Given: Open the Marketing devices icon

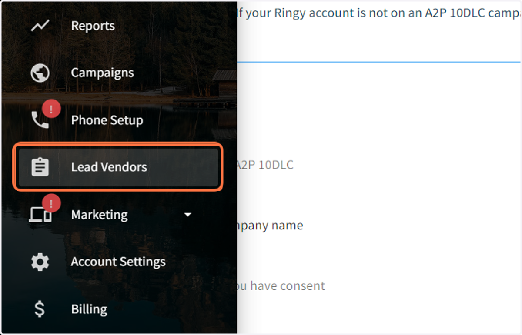Looking at the screenshot, I should (x=40, y=215).
